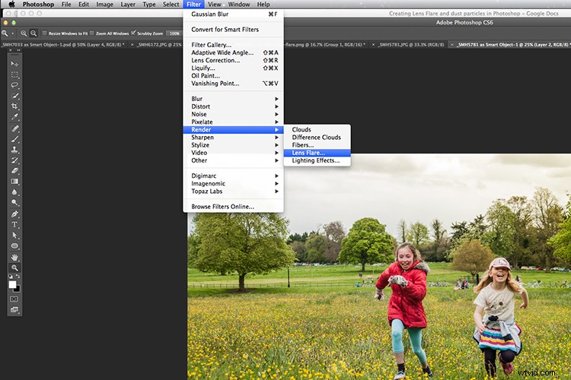Choose Fibers from Render submenu
This screenshot has height=380, width=571.
point(317,145)
